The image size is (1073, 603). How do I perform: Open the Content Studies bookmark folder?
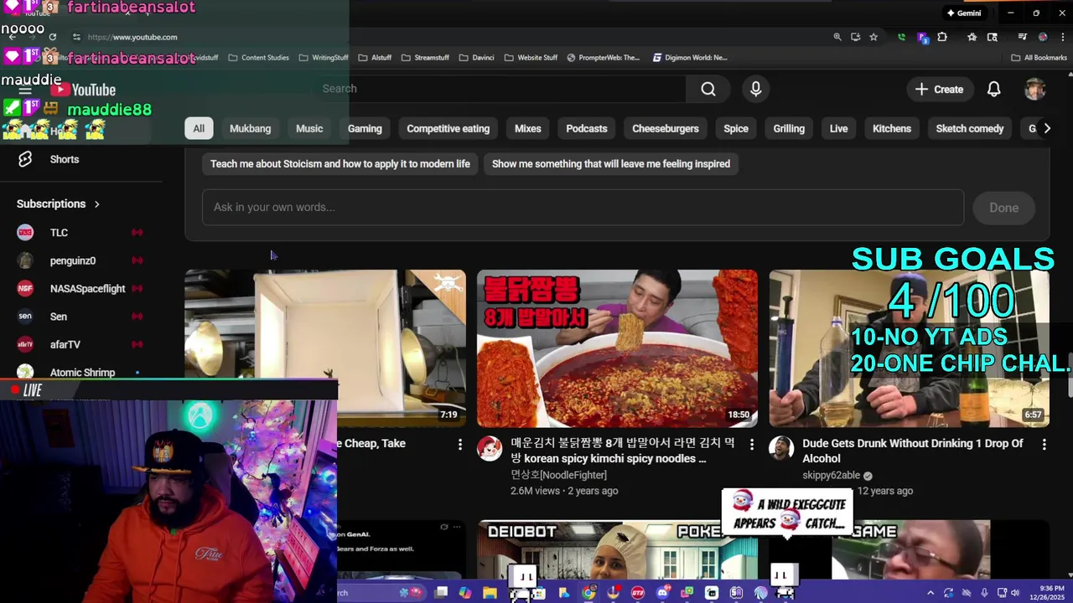tap(258, 58)
